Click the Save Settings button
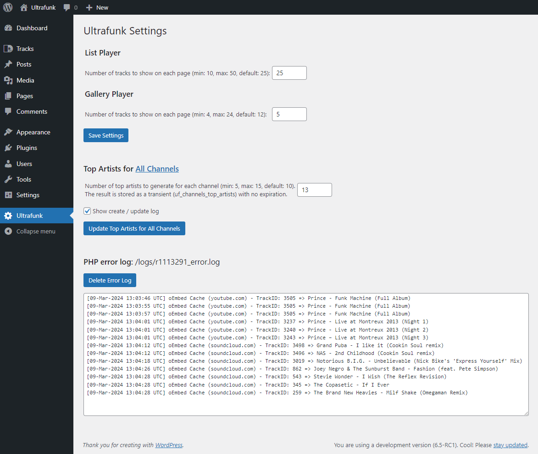This screenshot has width=538, height=454. pyautogui.click(x=105, y=135)
